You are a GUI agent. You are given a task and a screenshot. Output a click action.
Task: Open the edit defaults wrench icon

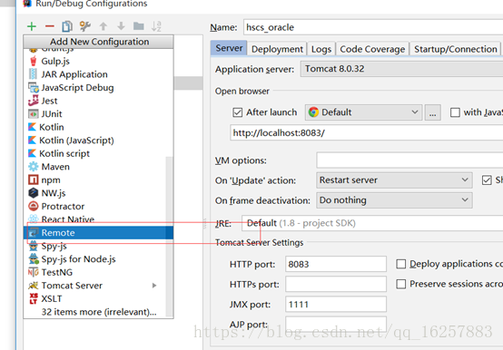pos(85,26)
